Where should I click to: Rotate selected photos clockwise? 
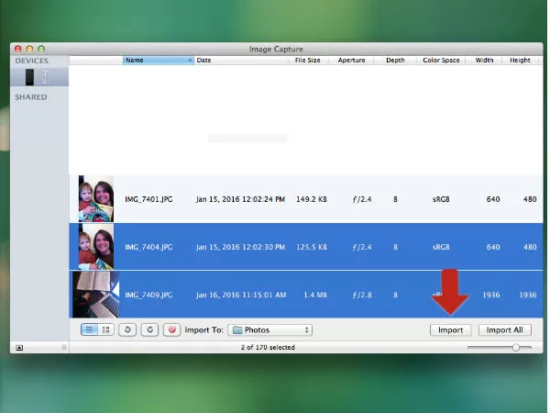tap(149, 329)
